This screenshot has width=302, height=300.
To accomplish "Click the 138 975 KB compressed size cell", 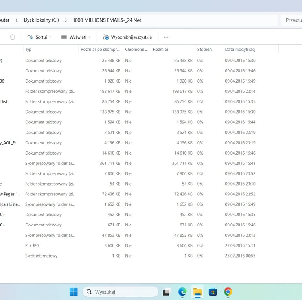I will click(110, 112).
